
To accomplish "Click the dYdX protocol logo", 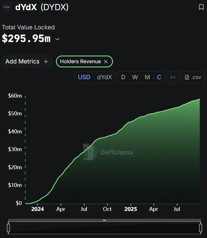I will pos(7,7).
